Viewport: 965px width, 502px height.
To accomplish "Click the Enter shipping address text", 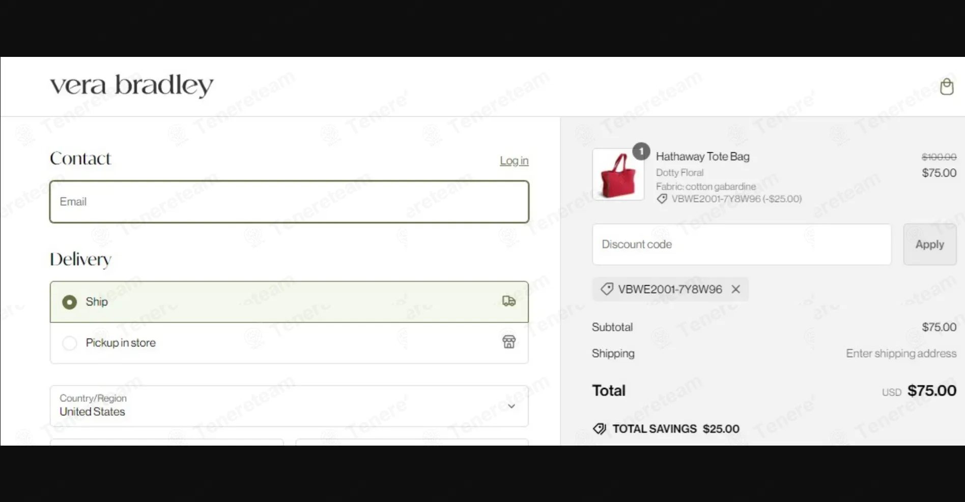I will [x=901, y=354].
